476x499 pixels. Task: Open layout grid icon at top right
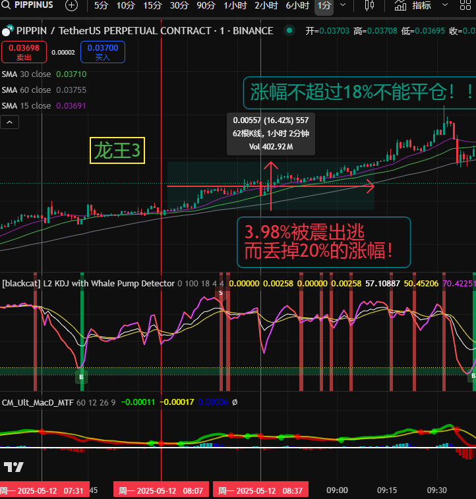465,5
